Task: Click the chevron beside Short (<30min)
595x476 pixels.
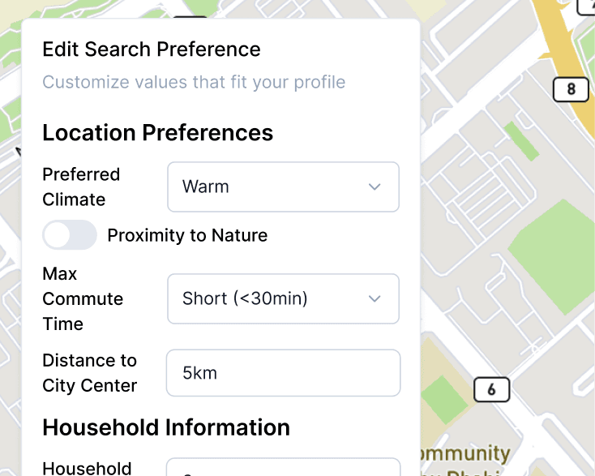Action: coord(375,299)
